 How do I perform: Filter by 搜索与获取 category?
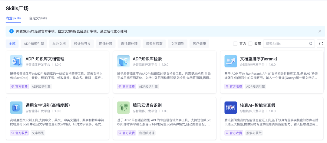tap(154, 44)
